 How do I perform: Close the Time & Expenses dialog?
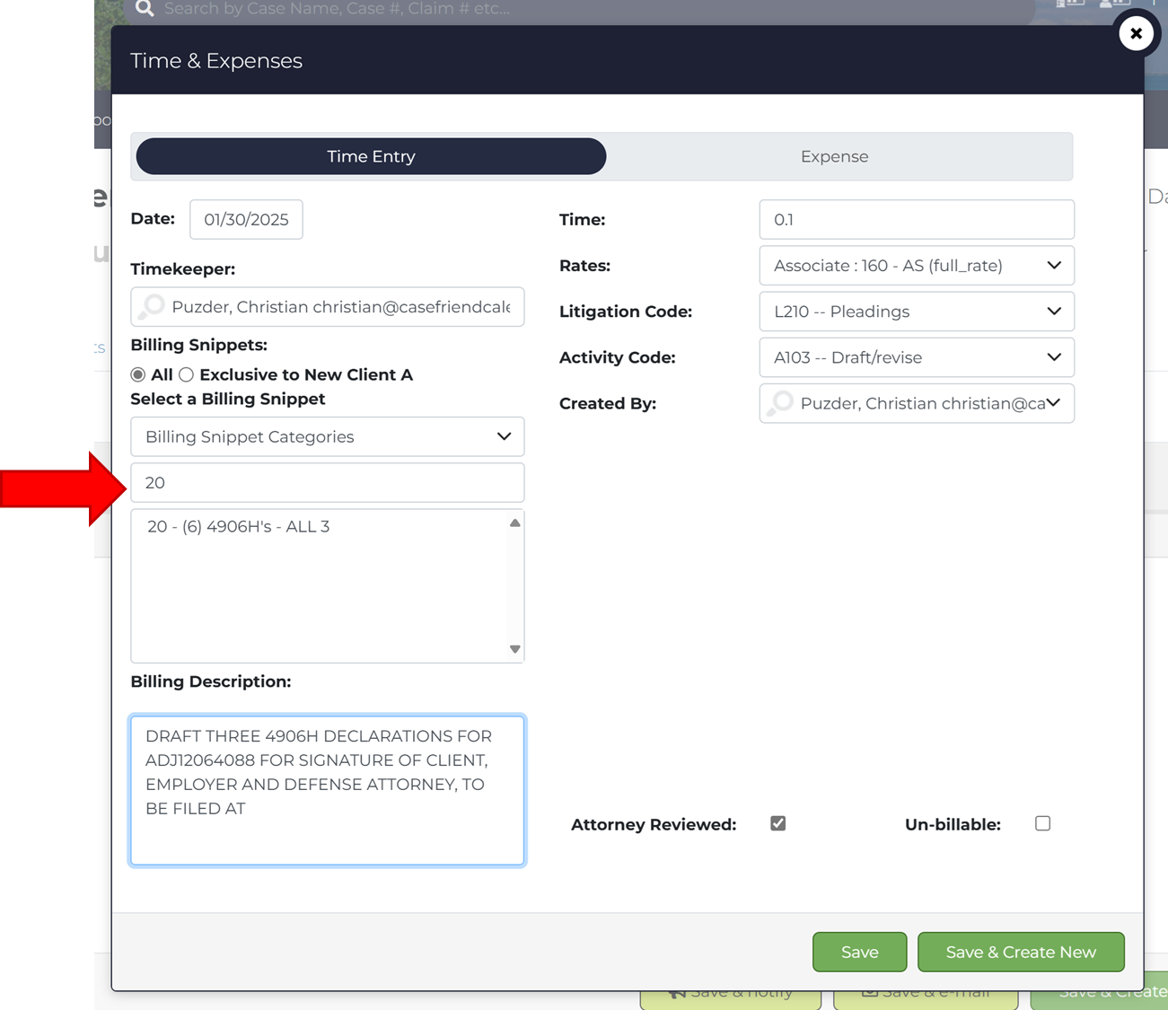[x=1136, y=34]
